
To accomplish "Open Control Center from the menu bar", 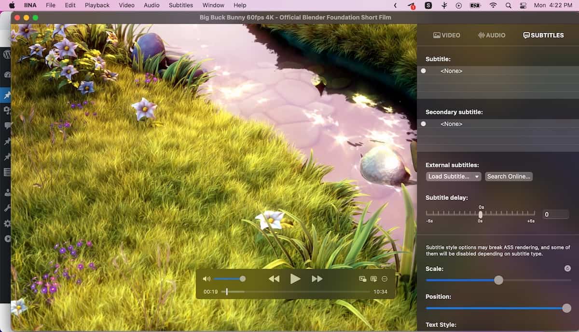I will pos(524,5).
